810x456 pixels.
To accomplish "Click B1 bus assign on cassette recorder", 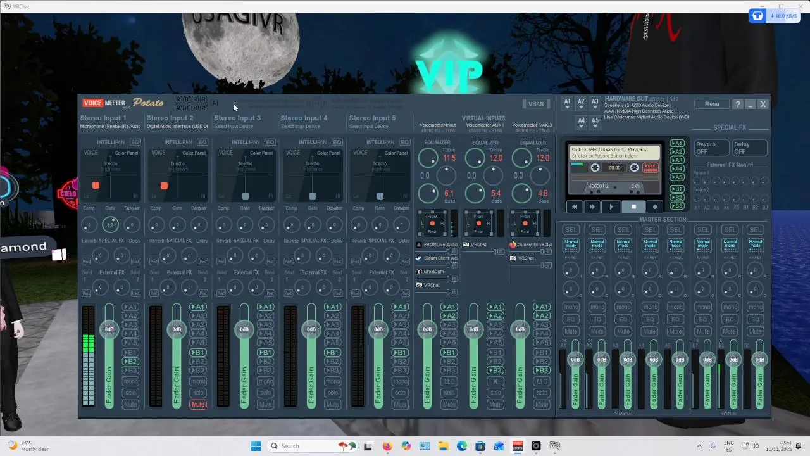I will point(677,189).
